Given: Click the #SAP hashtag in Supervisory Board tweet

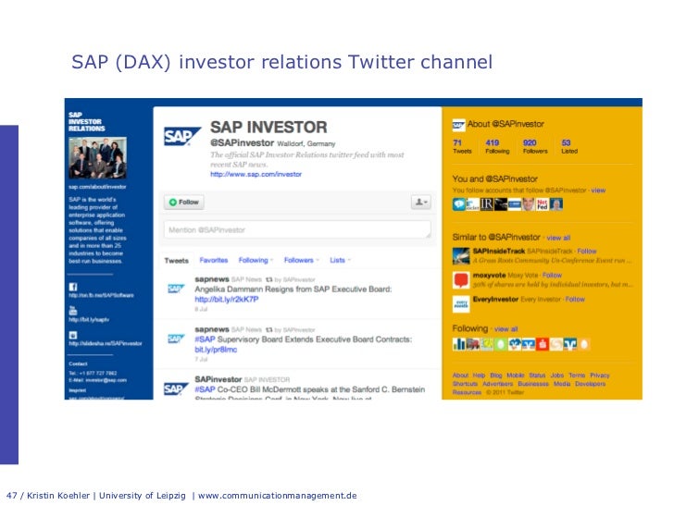Looking at the screenshot, I should (x=205, y=339).
